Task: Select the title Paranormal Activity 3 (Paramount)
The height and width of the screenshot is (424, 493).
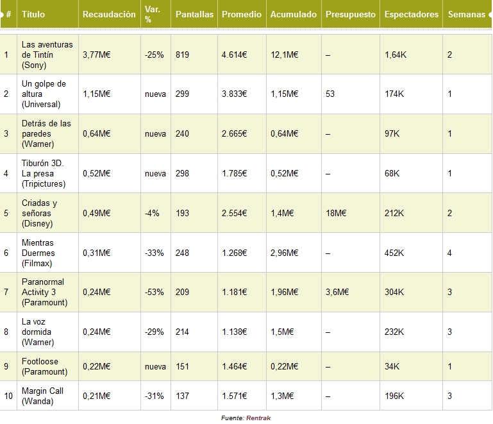Action: coord(44,292)
